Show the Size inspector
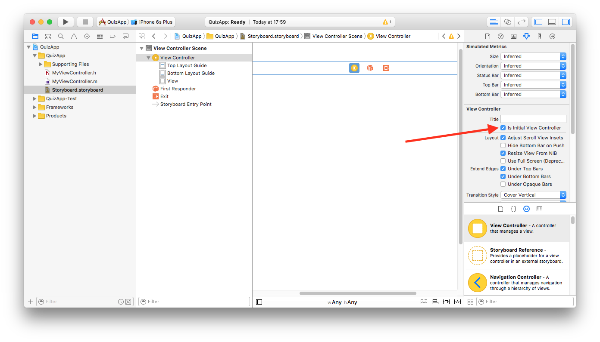 [539, 36]
